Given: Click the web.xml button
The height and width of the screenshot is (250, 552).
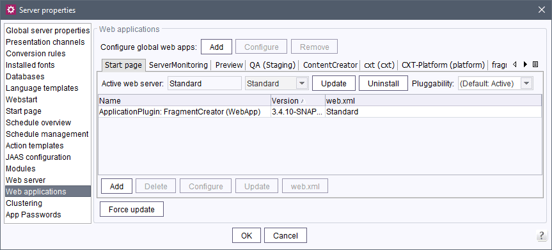Looking at the screenshot, I should click(x=305, y=186).
